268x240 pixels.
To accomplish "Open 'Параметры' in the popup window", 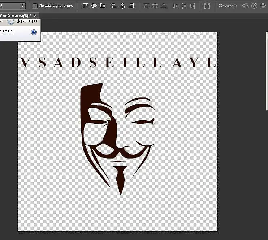I will [x=27, y=21].
